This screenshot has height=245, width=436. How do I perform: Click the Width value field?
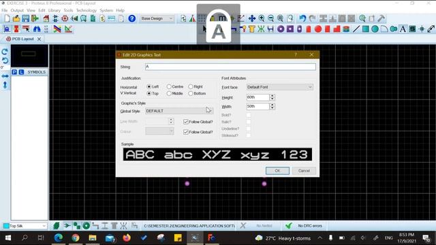258,106
